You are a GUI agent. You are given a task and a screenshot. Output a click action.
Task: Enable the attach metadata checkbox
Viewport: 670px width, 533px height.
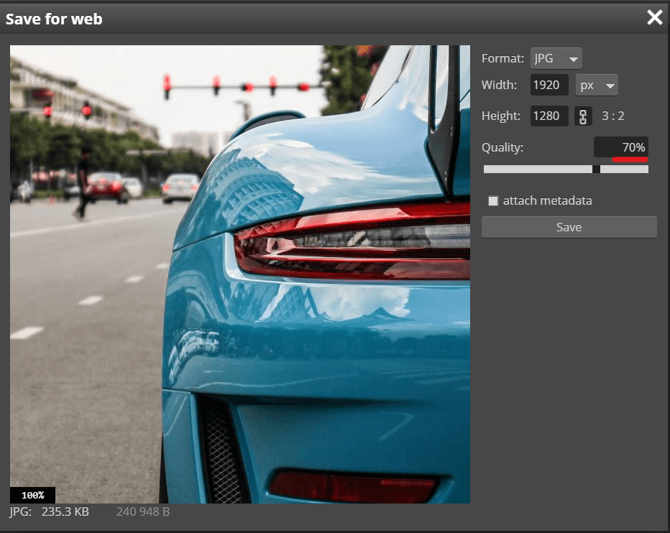[x=493, y=200]
